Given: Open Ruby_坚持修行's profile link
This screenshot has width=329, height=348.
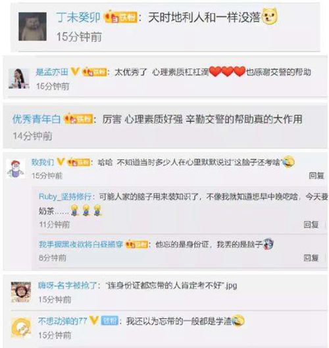Looking at the screenshot, I should pyautogui.click(x=65, y=197).
